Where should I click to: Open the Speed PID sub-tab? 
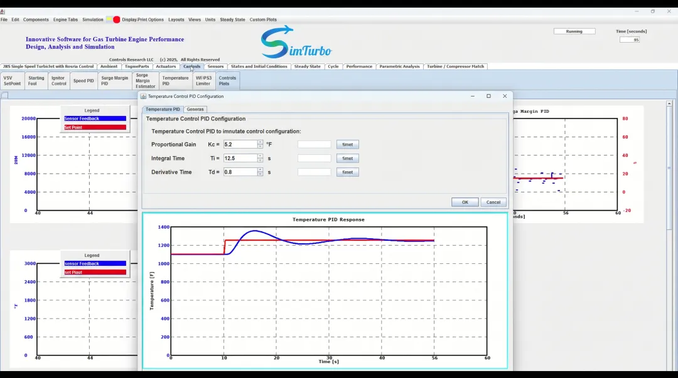[83, 81]
